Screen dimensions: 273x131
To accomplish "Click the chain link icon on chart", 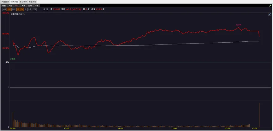I will [269, 14].
